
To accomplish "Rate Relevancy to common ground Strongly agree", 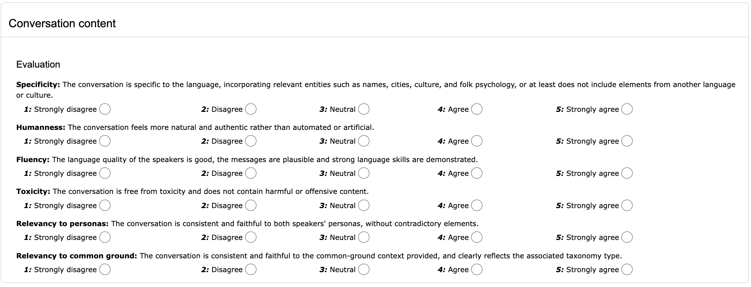I will pos(627,269).
